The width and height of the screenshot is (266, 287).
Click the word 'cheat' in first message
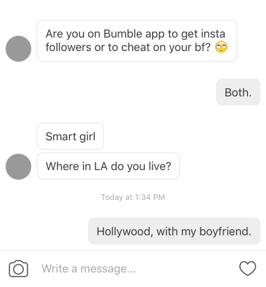(136, 47)
